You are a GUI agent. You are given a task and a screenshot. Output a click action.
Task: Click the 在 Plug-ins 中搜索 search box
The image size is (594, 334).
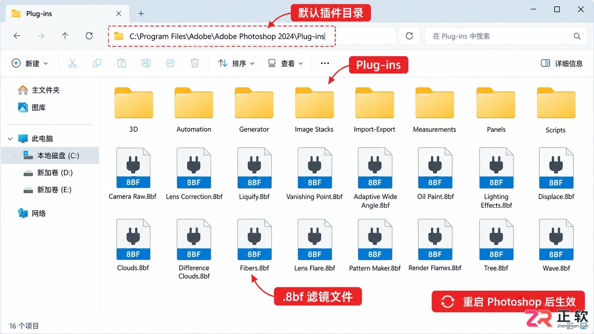506,36
